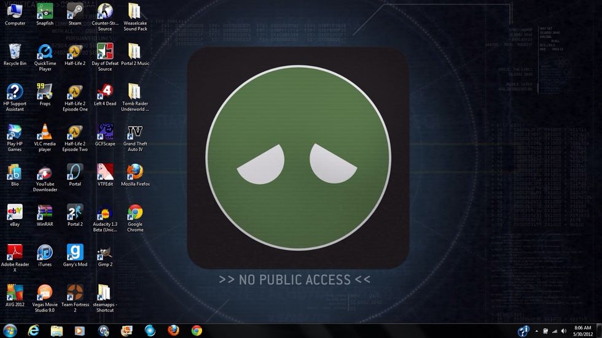The height and width of the screenshot is (338, 602).
Task: Select Vegas Movie Studio 9.0 icon
Action: point(45,299)
